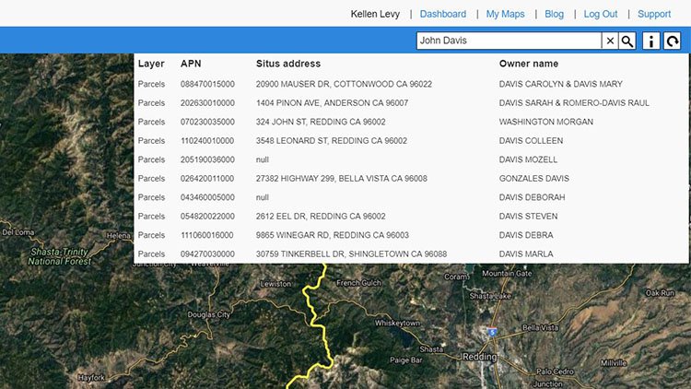Select address 2612 EEL DR, REDDING
691x389 pixels.
point(321,217)
